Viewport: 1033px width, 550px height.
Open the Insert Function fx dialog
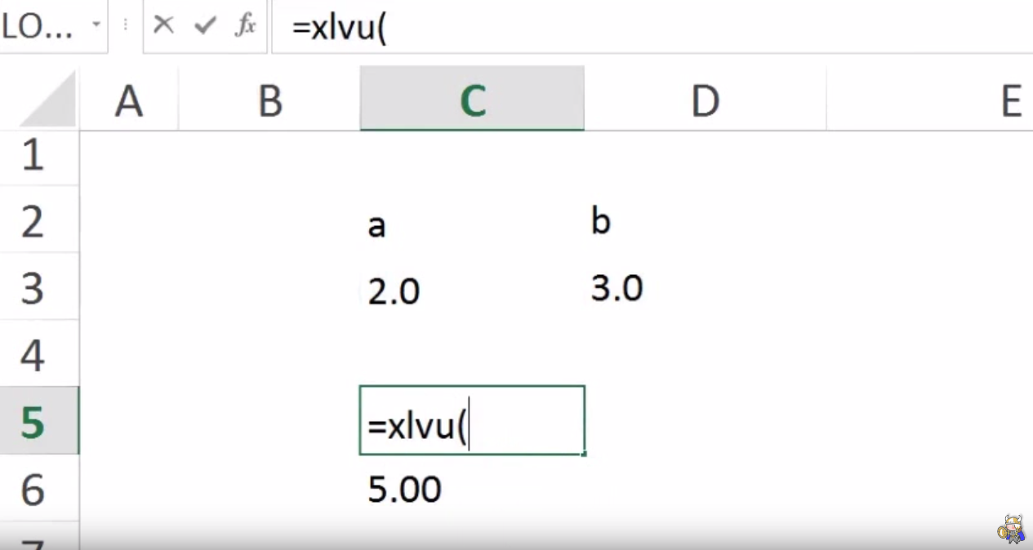(245, 25)
